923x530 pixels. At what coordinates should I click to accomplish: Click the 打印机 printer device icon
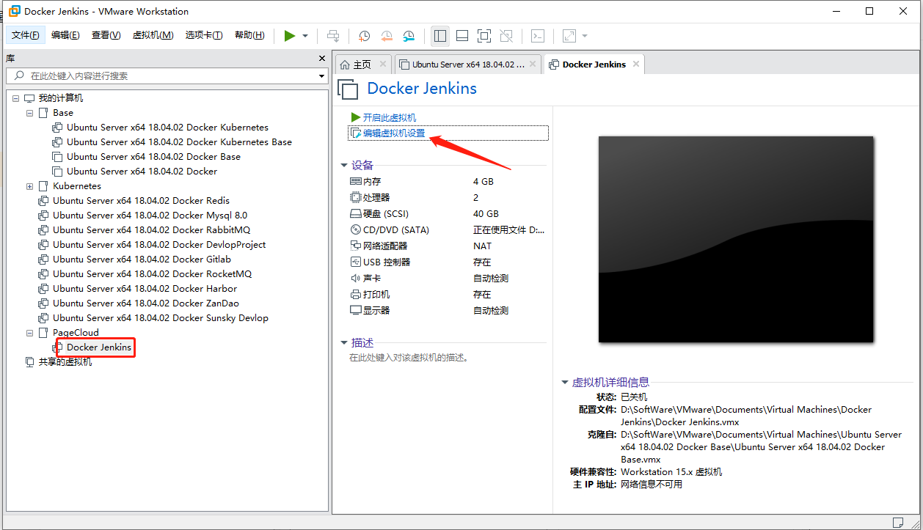(x=356, y=295)
